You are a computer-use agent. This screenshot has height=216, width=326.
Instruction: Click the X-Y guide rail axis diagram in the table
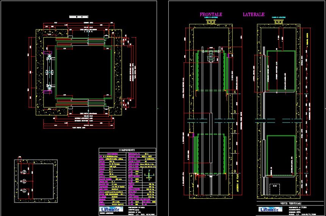pos(149,176)
